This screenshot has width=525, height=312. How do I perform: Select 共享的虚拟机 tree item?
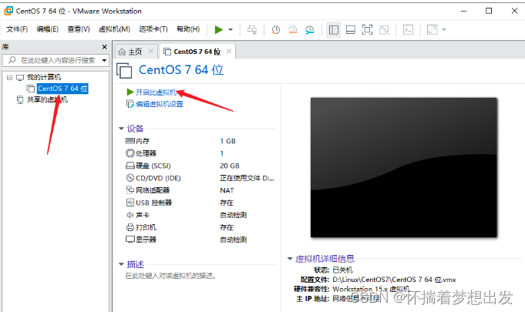tap(47, 99)
